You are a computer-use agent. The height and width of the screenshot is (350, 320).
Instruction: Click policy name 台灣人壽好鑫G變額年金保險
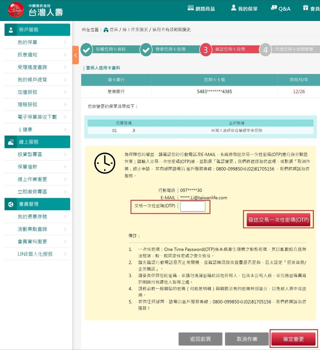point(237,130)
